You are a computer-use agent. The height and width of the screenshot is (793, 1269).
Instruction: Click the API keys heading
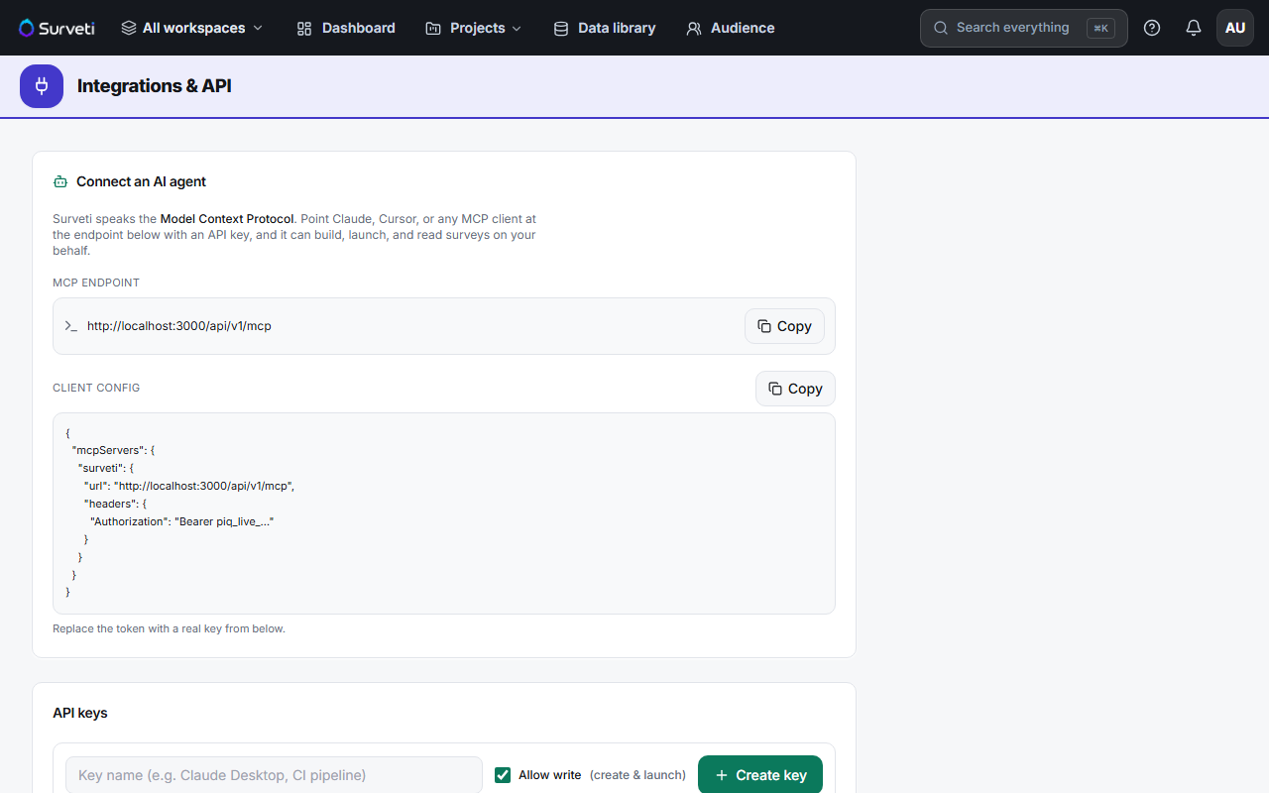tap(80, 713)
